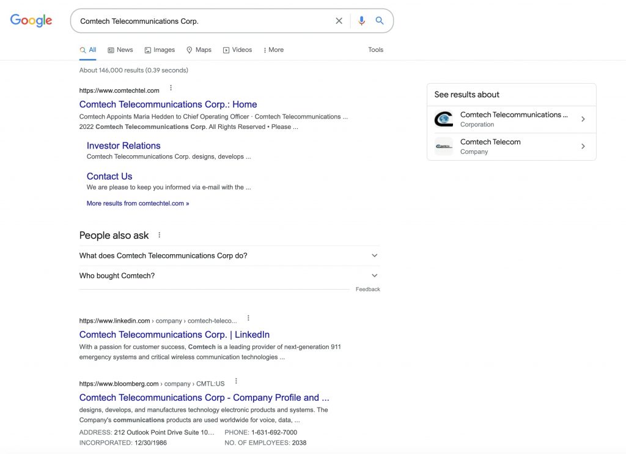Select the All tab

(88, 50)
